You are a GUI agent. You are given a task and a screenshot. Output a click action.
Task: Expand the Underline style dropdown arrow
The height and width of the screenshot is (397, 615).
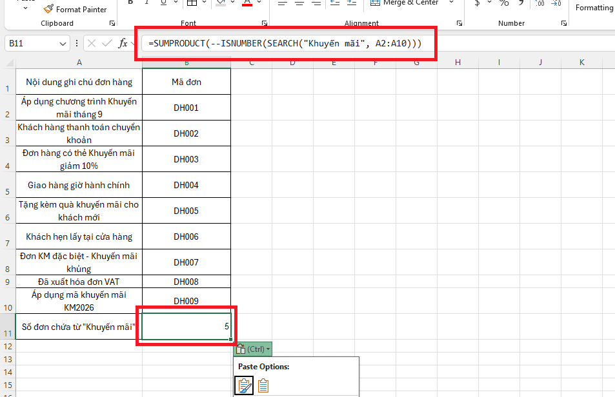pos(176,3)
